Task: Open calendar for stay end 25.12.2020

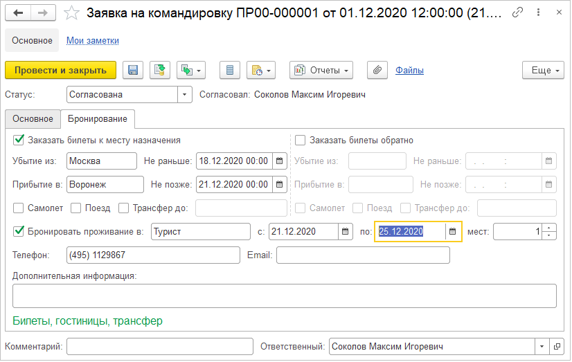Action: point(453,231)
